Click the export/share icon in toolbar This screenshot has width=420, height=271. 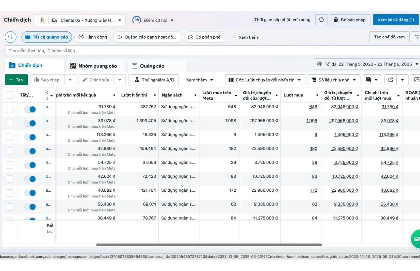[391, 80]
